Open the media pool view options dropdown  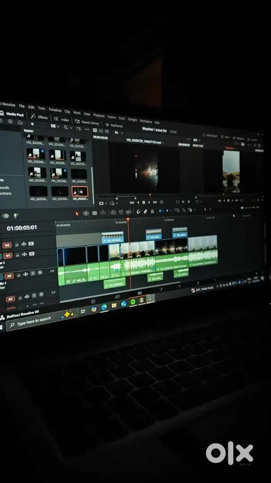pyautogui.click(x=55, y=126)
